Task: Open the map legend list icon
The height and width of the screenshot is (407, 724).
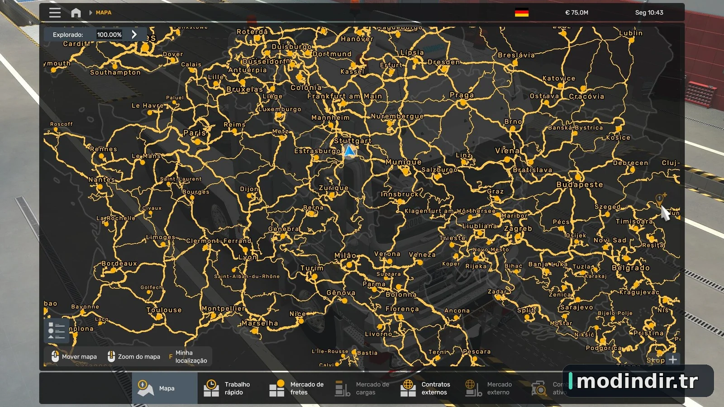Action: (57, 330)
